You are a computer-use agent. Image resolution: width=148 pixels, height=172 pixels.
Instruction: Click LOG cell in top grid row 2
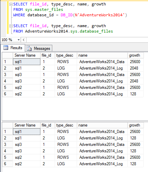[x=66, y=68]
